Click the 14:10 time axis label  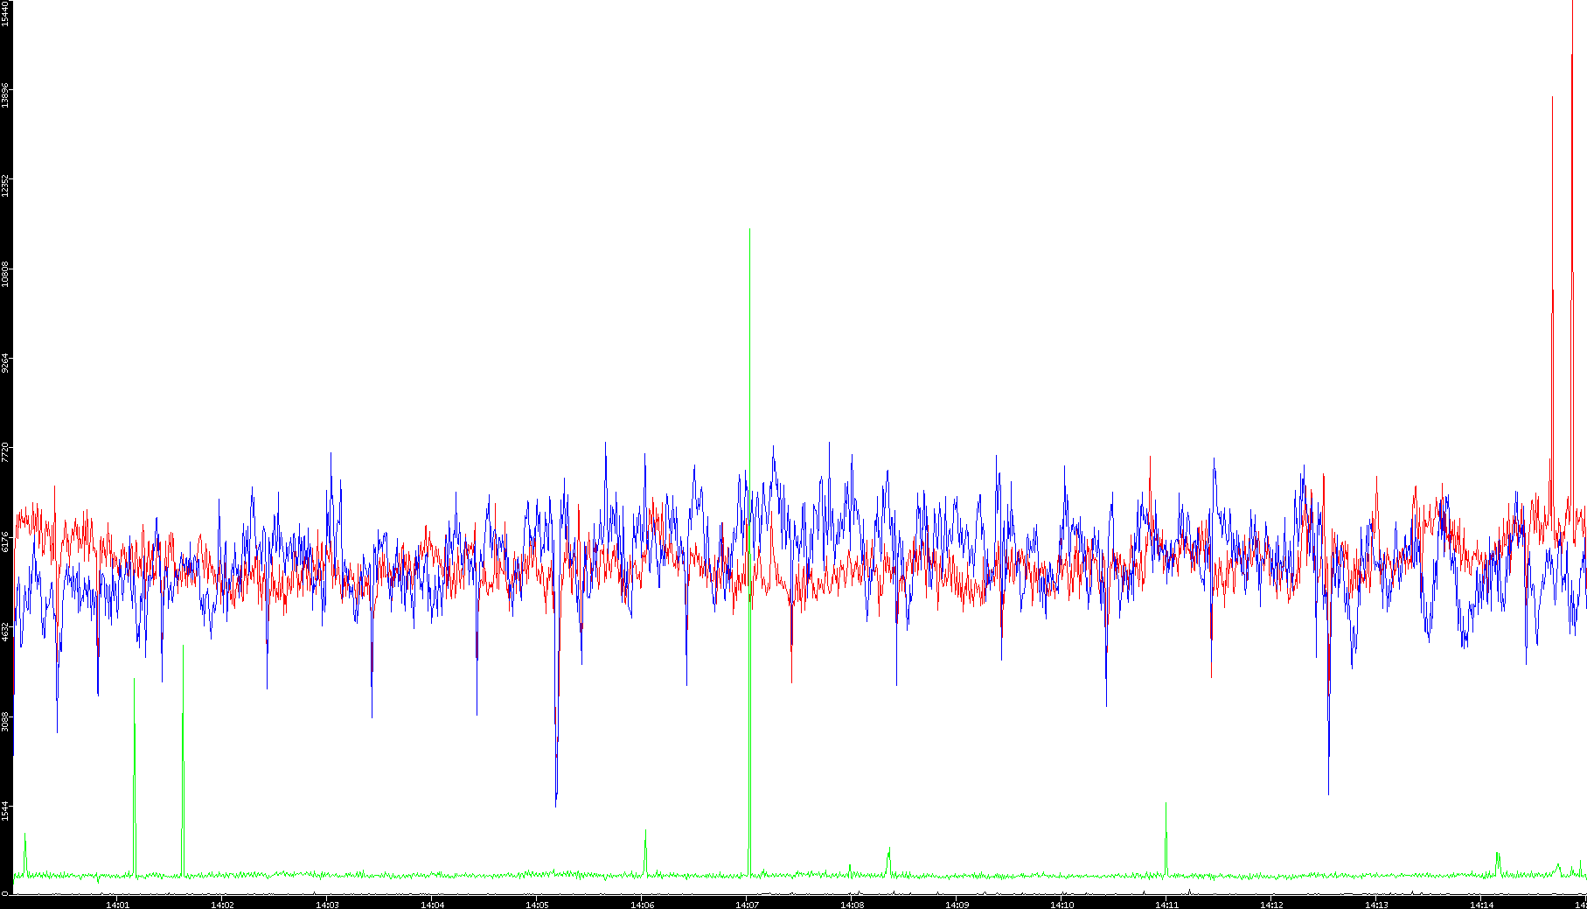click(x=1061, y=905)
